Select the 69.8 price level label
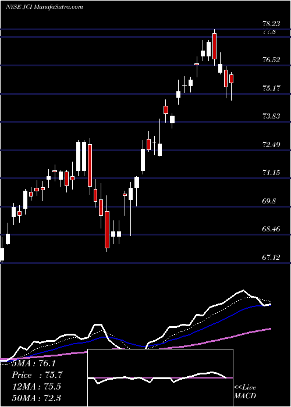Image resolution: width=291 pixels, height=407 pixels. [269, 201]
